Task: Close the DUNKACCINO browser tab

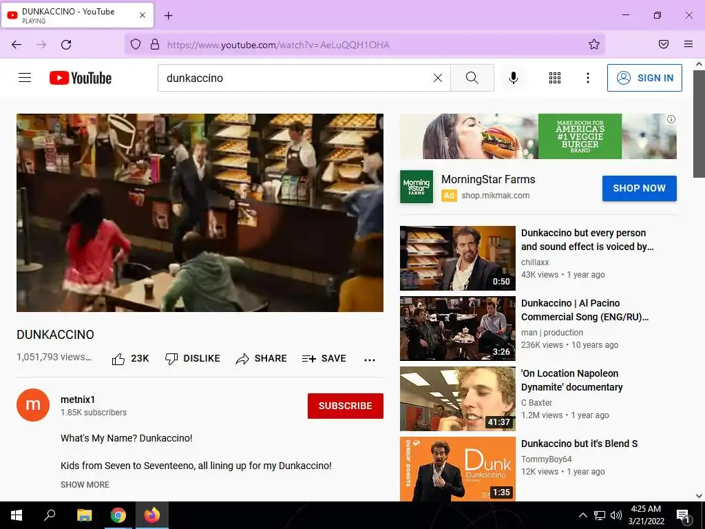Action: [143, 15]
